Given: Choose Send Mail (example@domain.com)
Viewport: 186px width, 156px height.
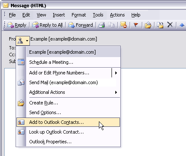Looking at the screenshot, I should [68, 82].
